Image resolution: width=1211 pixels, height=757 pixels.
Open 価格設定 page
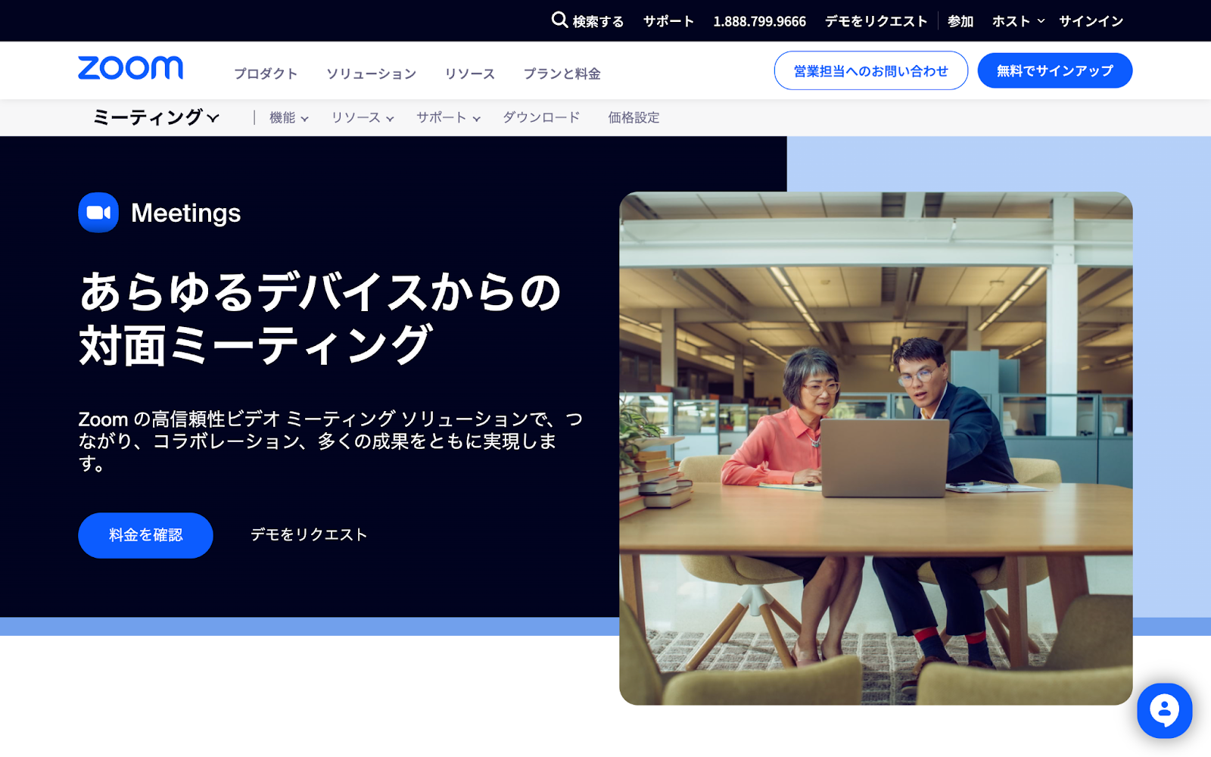click(x=634, y=117)
